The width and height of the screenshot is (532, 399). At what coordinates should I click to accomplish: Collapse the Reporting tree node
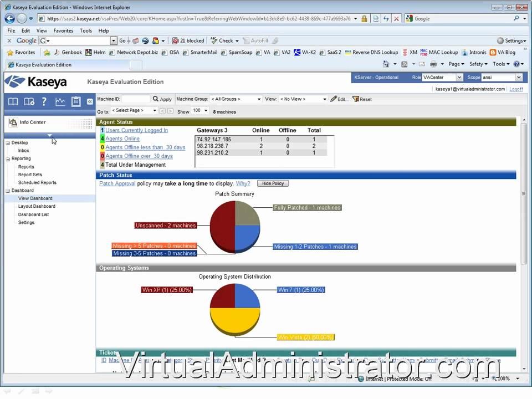coord(7,159)
